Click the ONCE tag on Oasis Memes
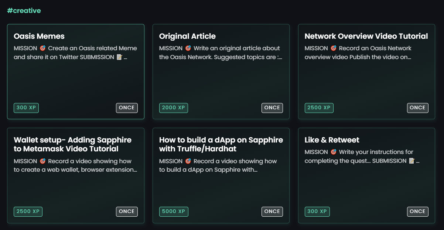This screenshot has height=230, width=444. pyautogui.click(x=127, y=108)
